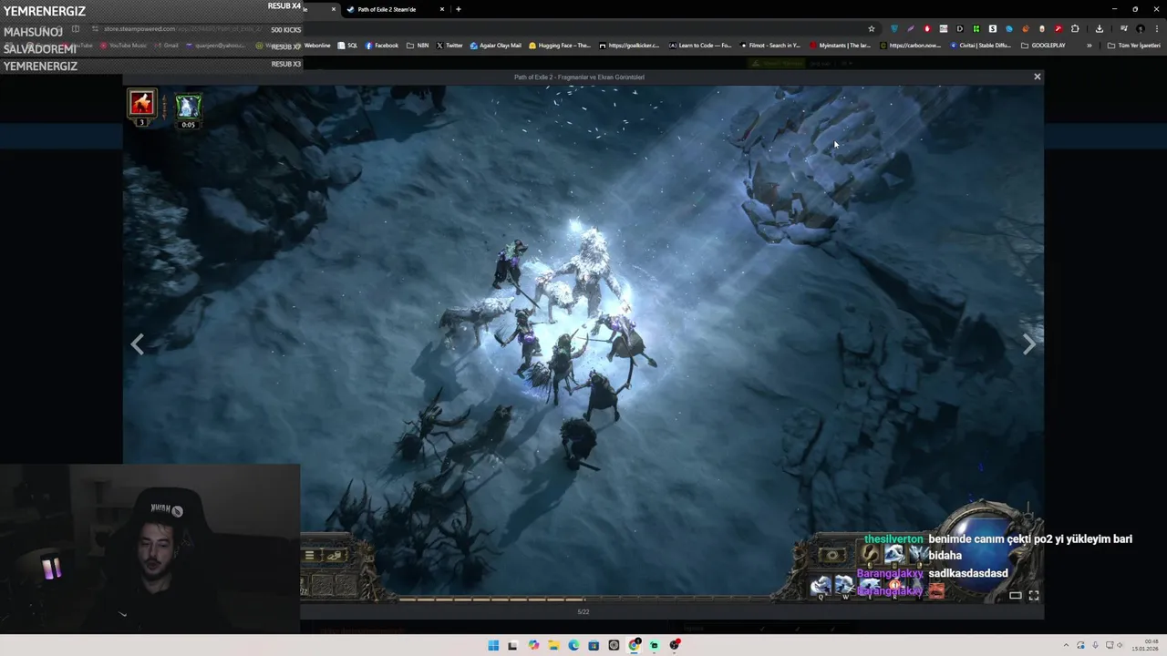1167x656 pixels.
Task: Show hidden bookmarks with the double chevron
Action: (x=1089, y=46)
